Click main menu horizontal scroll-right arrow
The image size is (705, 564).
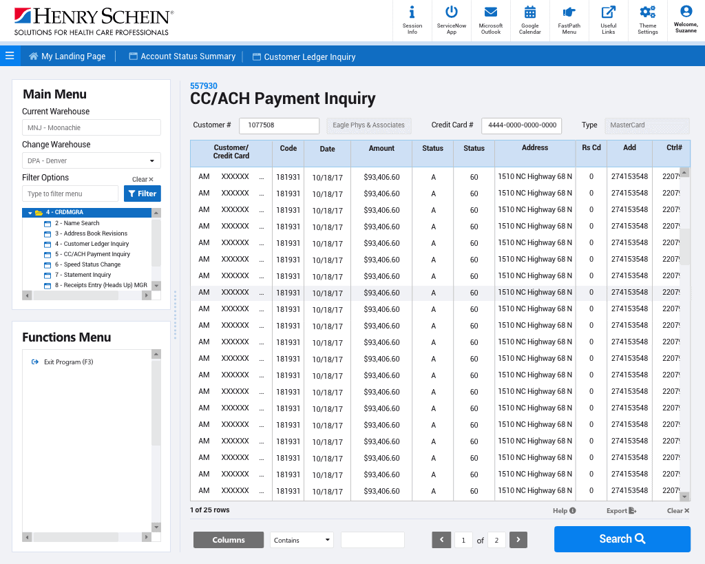tap(146, 295)
